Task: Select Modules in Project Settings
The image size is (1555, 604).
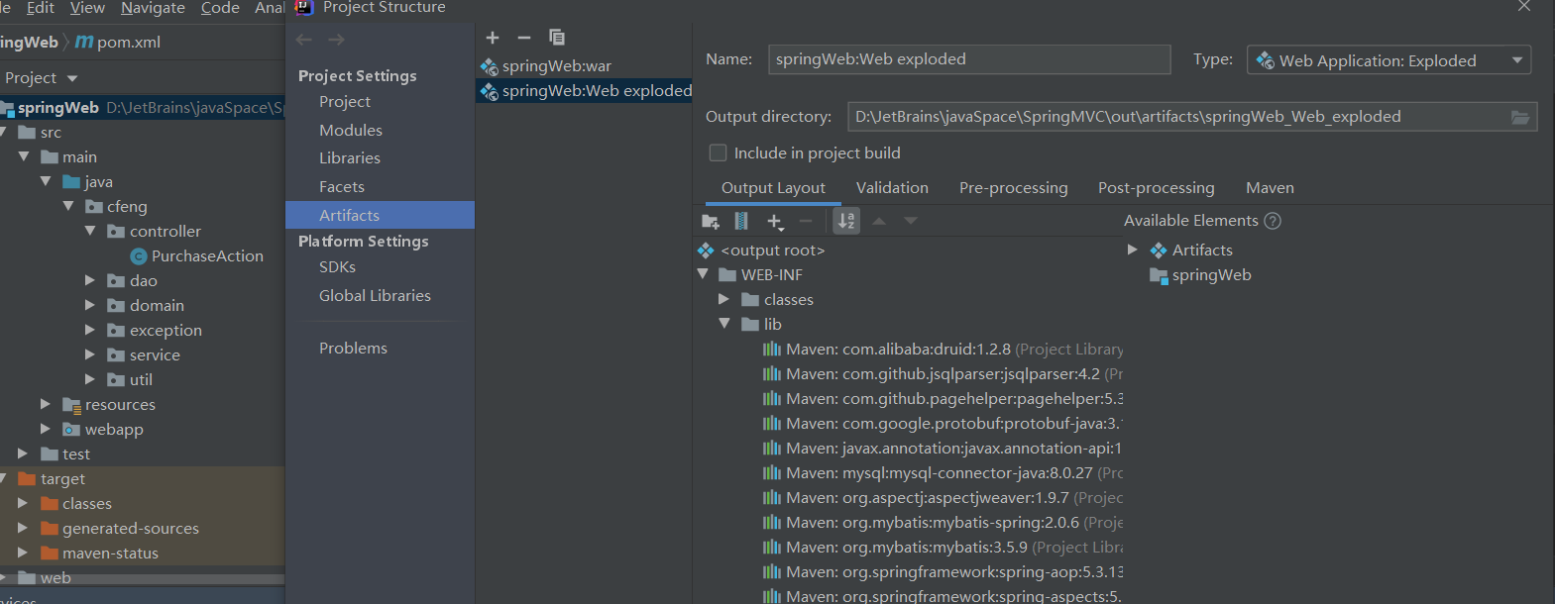Action: click(x=351, y=131)
